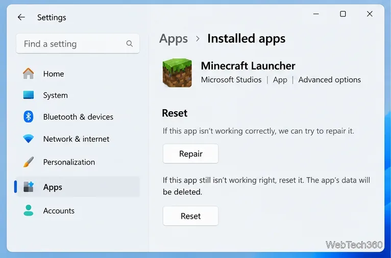Click the Apps sidebar icon

29,187
